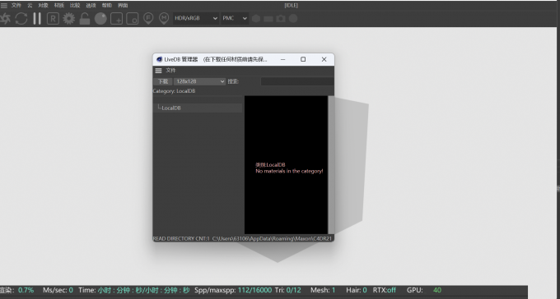The height and width of the screenshot is (299, 560).
Task: Toggle clay mode with the sphere icon
Action: 100,19
